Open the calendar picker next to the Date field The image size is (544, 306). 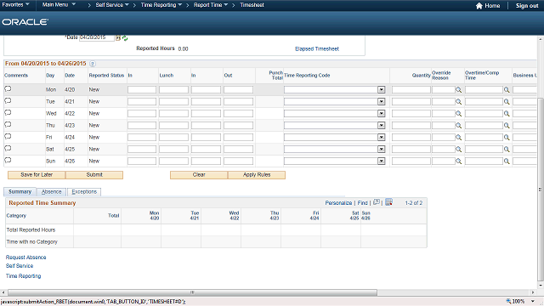coord(118,37)
